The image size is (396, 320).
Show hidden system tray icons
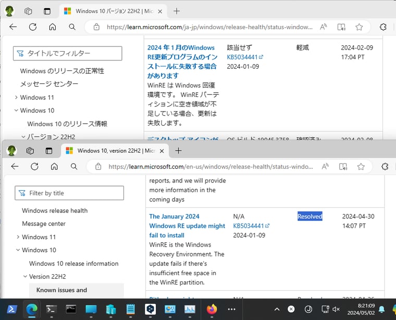coord(277,309)
